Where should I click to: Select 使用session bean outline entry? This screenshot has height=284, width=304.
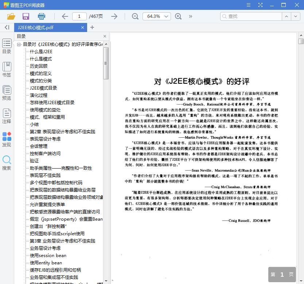click(48, 256)
